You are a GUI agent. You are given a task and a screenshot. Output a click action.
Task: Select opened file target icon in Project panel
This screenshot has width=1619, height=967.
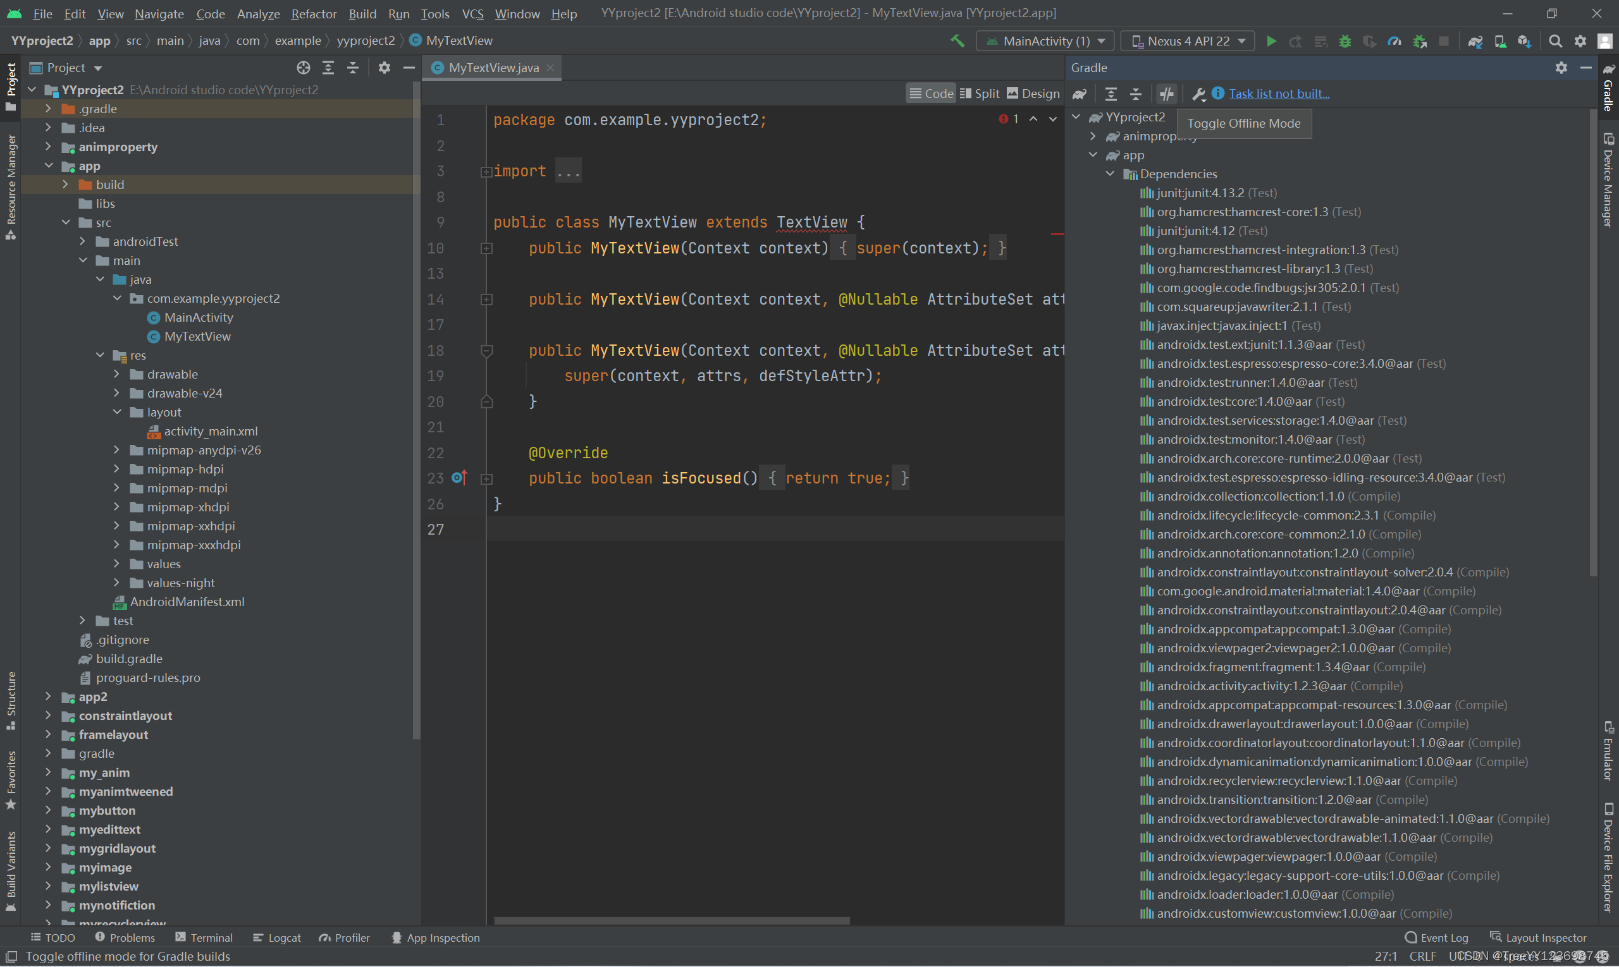303,68
